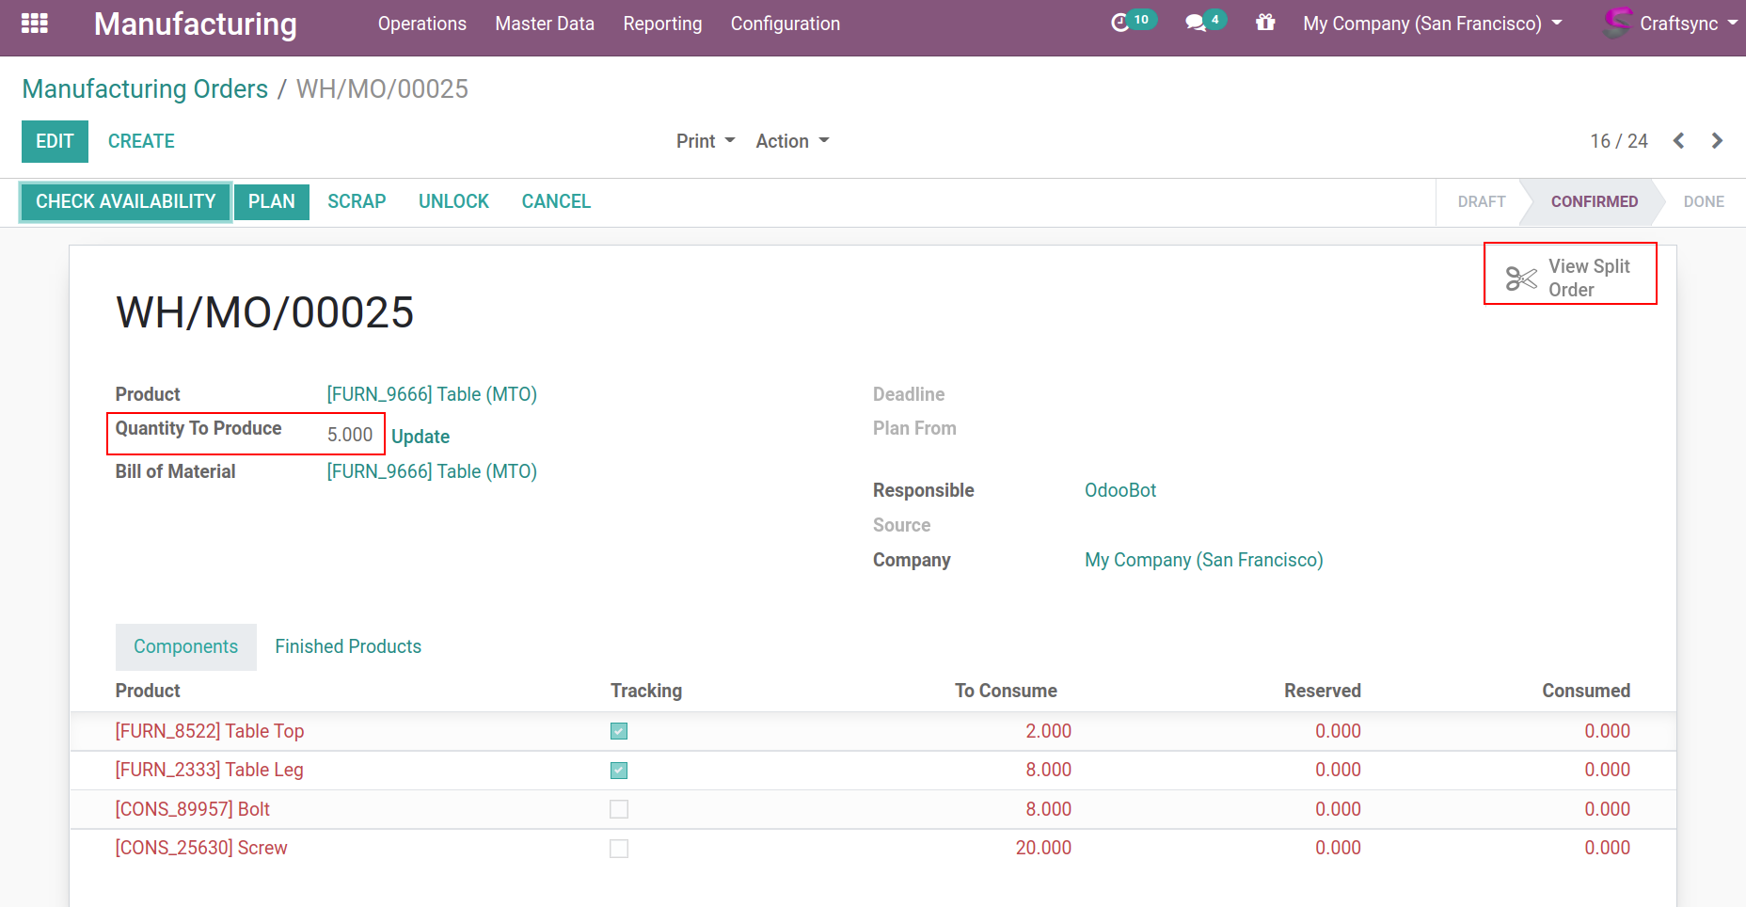Screen dimensions: 1746x907
Task: Open the messages chat bubble icon
Action: (x=1196, y=24)
